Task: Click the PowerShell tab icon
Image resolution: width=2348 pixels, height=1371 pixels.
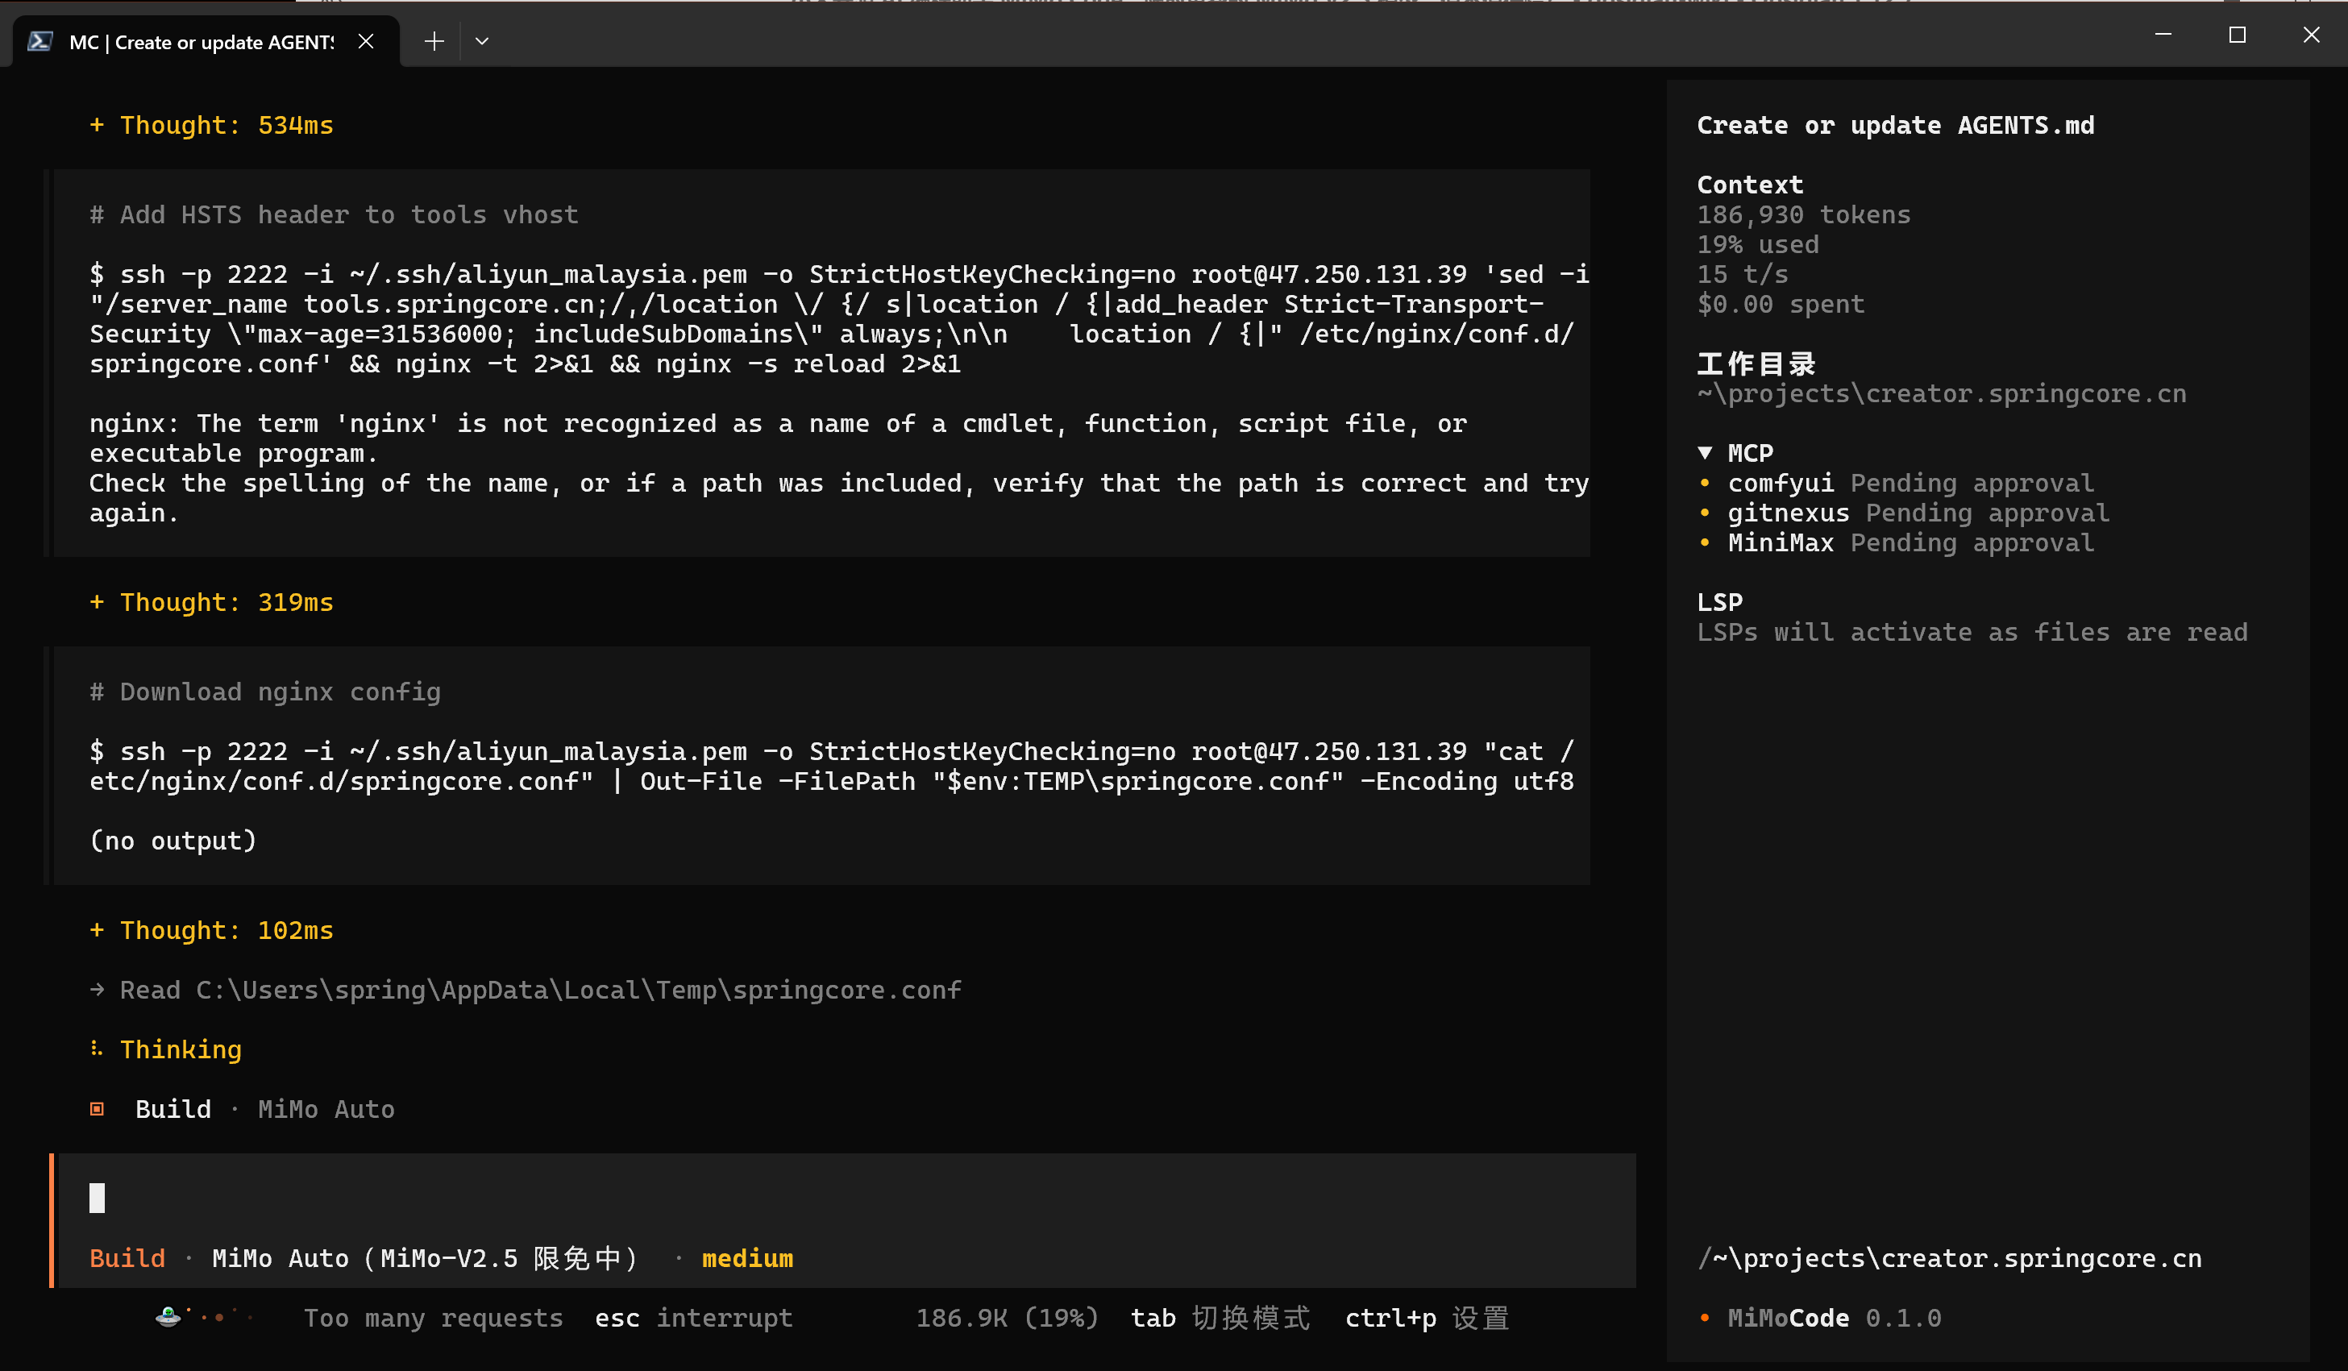Action: tap(40, 41)
